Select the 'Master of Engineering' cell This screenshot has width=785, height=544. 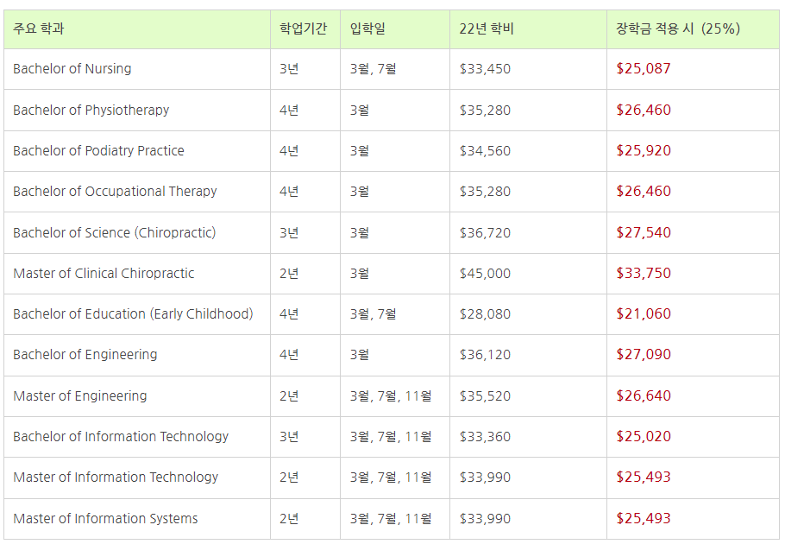tap(137, 395)
